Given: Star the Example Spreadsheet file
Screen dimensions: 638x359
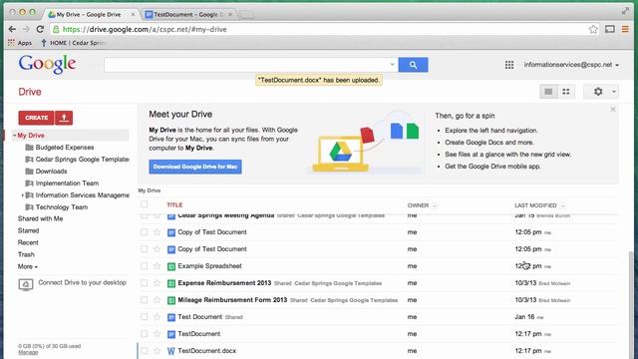Looking at the screenshot, I should [158, 266].
